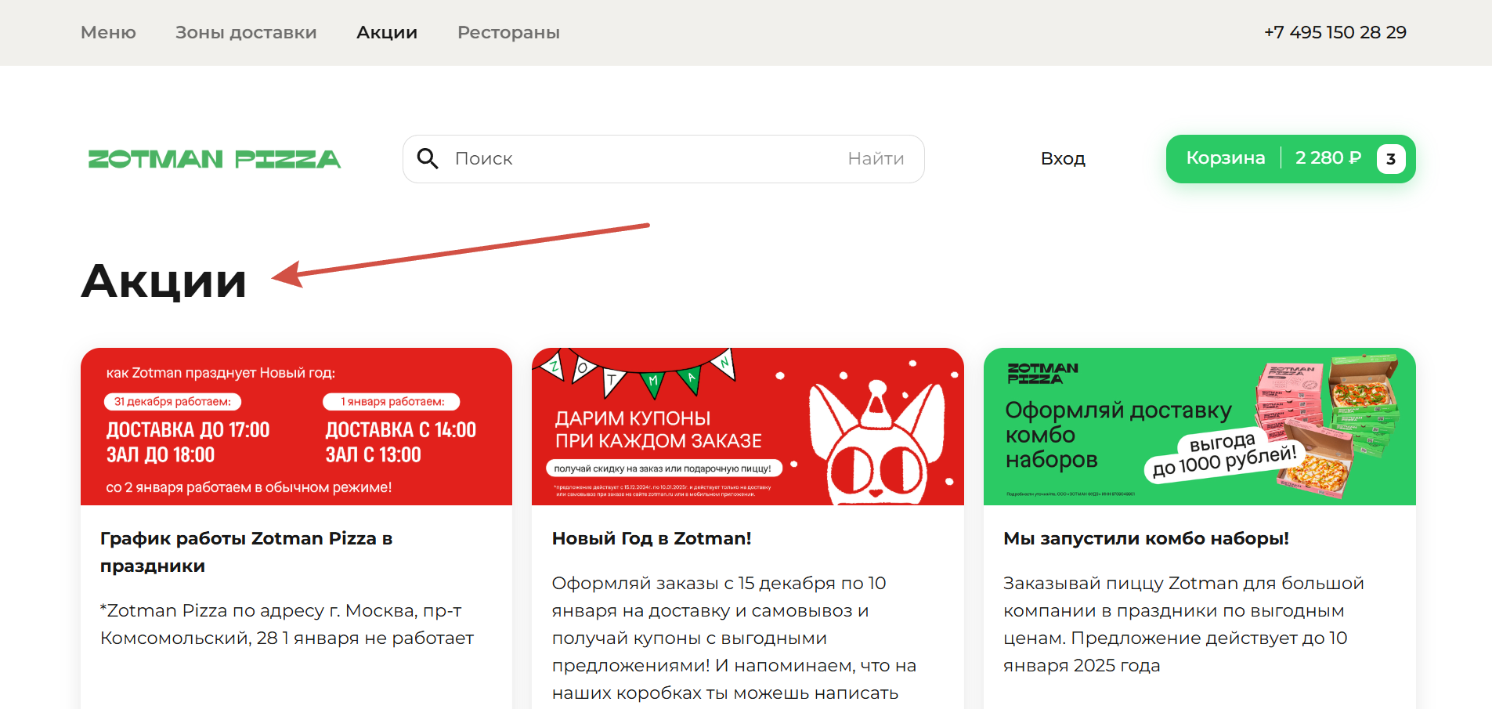Viewport: 1492px width, 709px height.
Task: Open the Вход login link
Action: (x=1063, y=158)
